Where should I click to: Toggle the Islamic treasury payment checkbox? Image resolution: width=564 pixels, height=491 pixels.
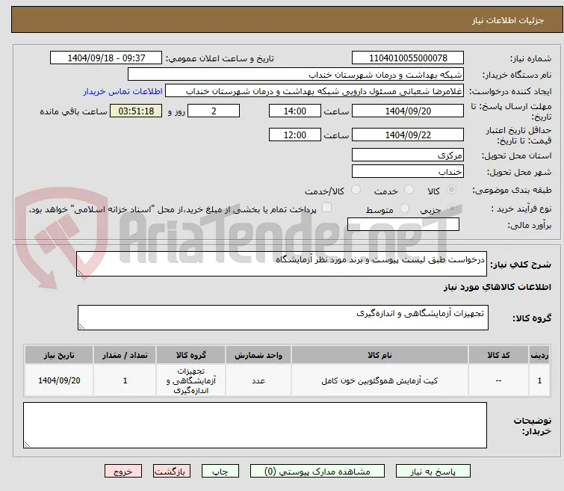(x=326, y=208)
